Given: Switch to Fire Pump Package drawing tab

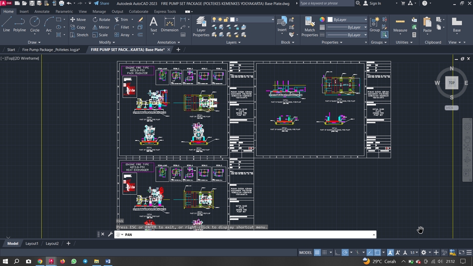Looking at the screenshot, I should (x=51, y=49).
